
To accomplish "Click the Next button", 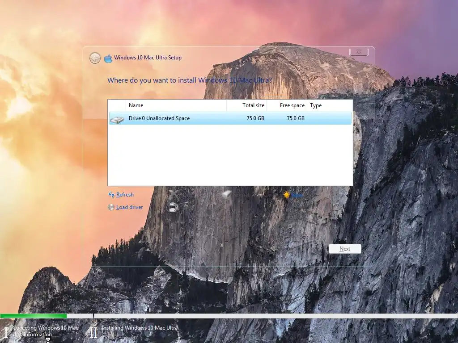I will pos(345,249).
